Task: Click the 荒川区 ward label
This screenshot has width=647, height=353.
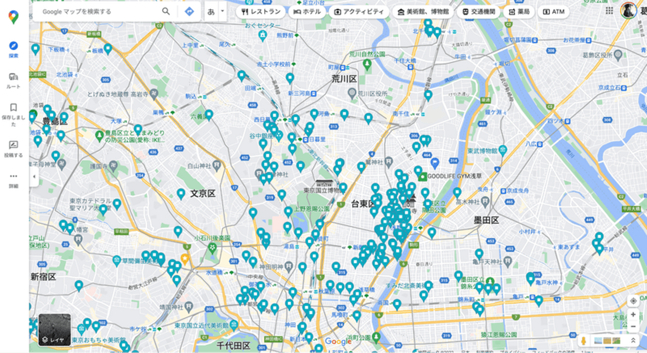Action: [344, 79]
